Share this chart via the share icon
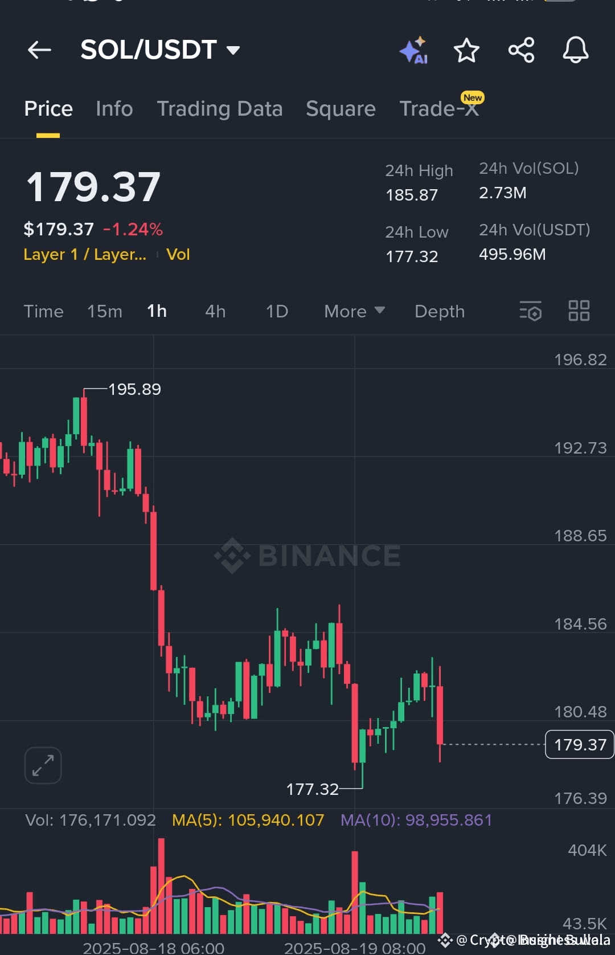This screenshot has width=615, height=955. coord(521,50)
